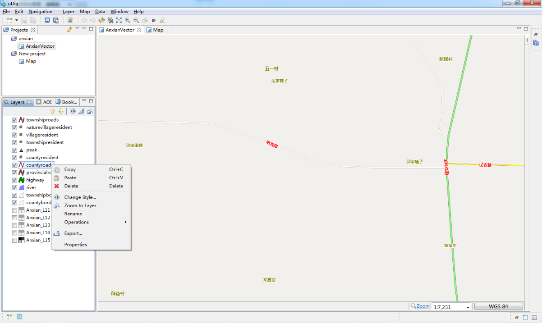Toggle countyresident layer checkbox

(x=14, y=157)
